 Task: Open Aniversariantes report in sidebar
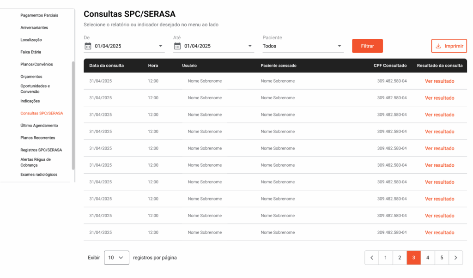34,27
